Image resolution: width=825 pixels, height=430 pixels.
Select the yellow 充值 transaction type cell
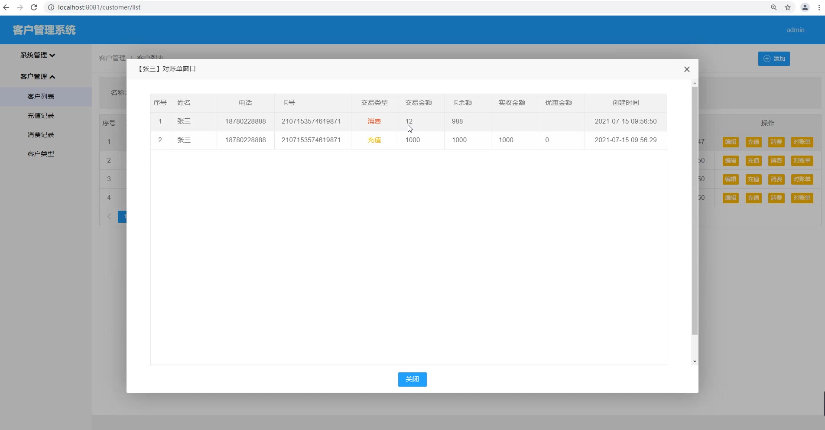tap(374, 140)
